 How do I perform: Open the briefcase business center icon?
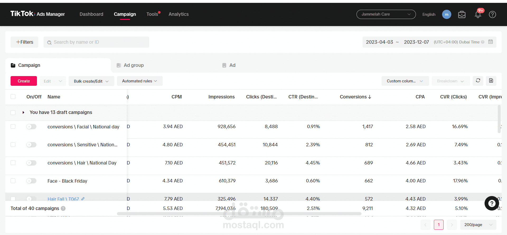click(462, 14)
